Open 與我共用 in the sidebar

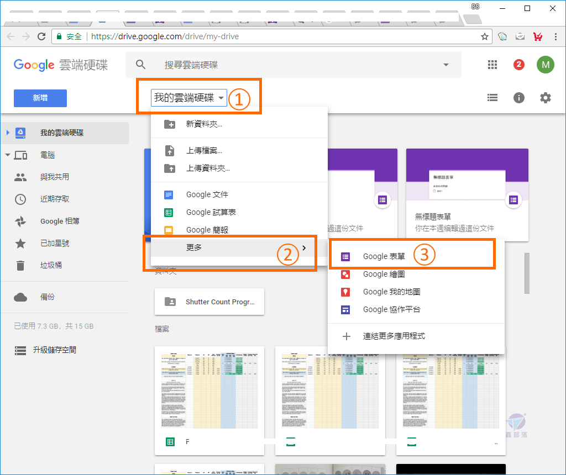tap(65, 177)
